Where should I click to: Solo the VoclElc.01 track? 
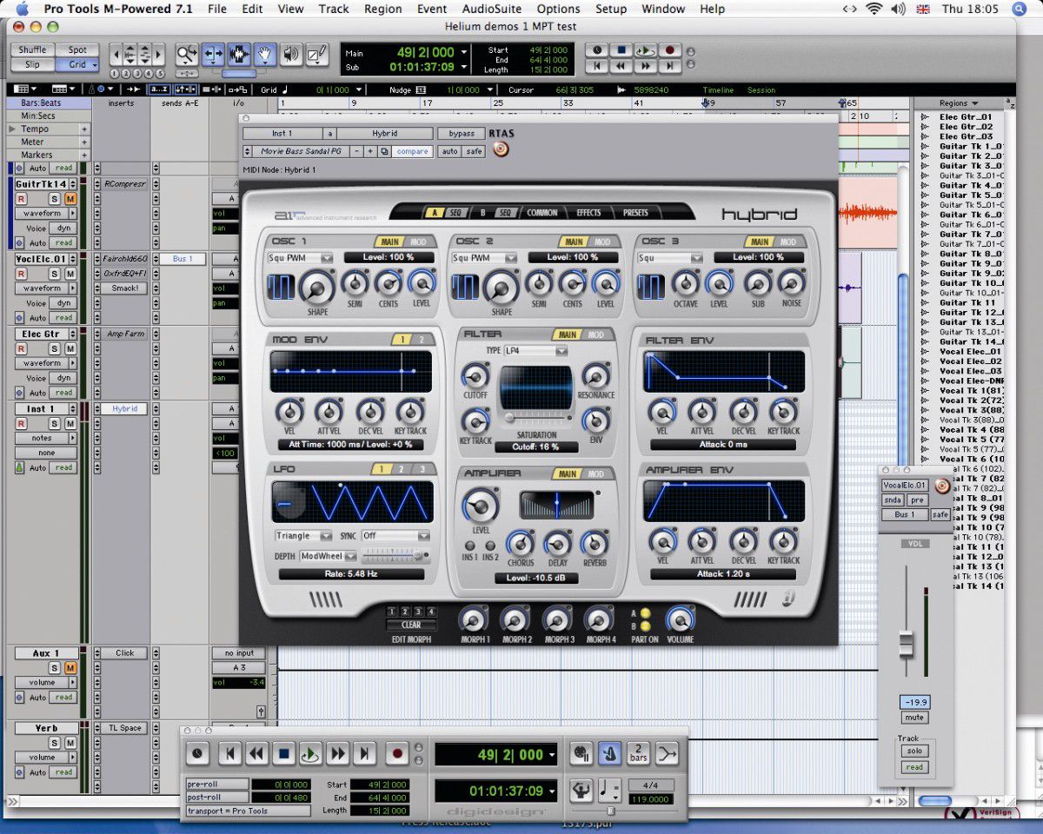pyautogui.click(x=54, y=275)
